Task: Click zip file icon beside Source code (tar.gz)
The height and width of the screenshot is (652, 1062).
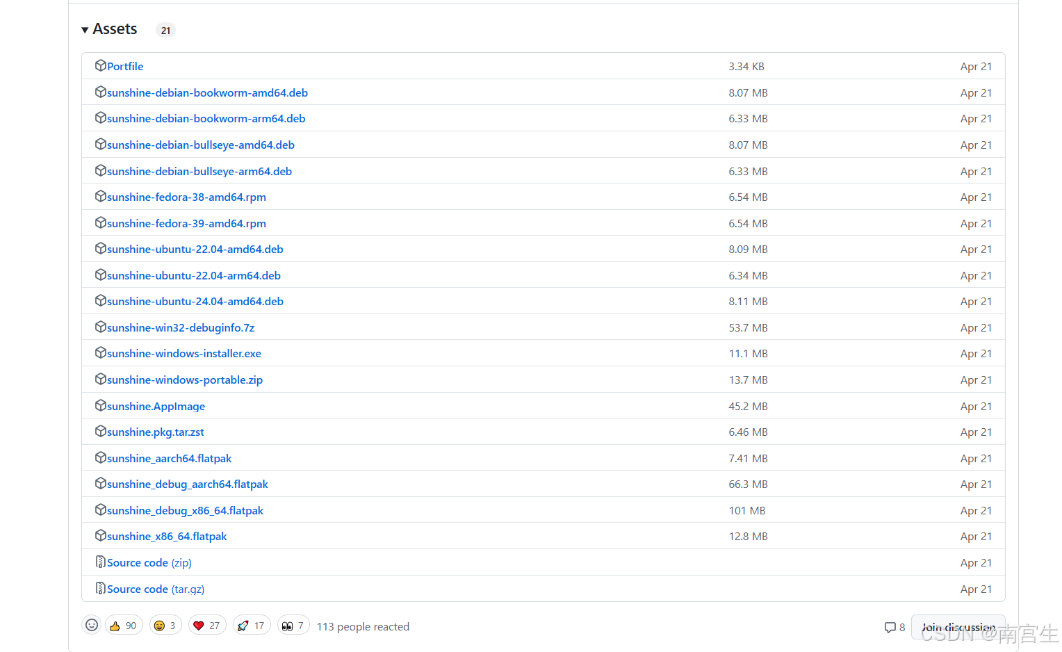Action: (x=101, y=588)
